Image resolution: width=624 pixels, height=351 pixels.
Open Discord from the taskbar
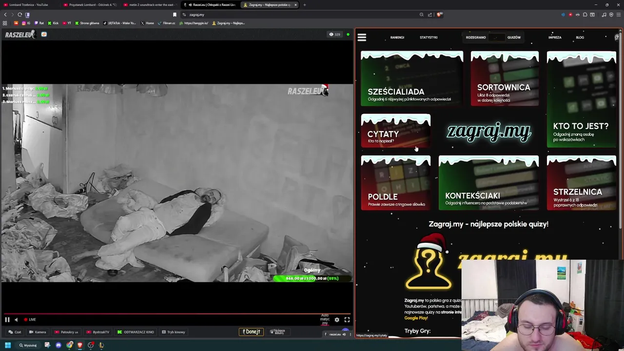point(58,345)
